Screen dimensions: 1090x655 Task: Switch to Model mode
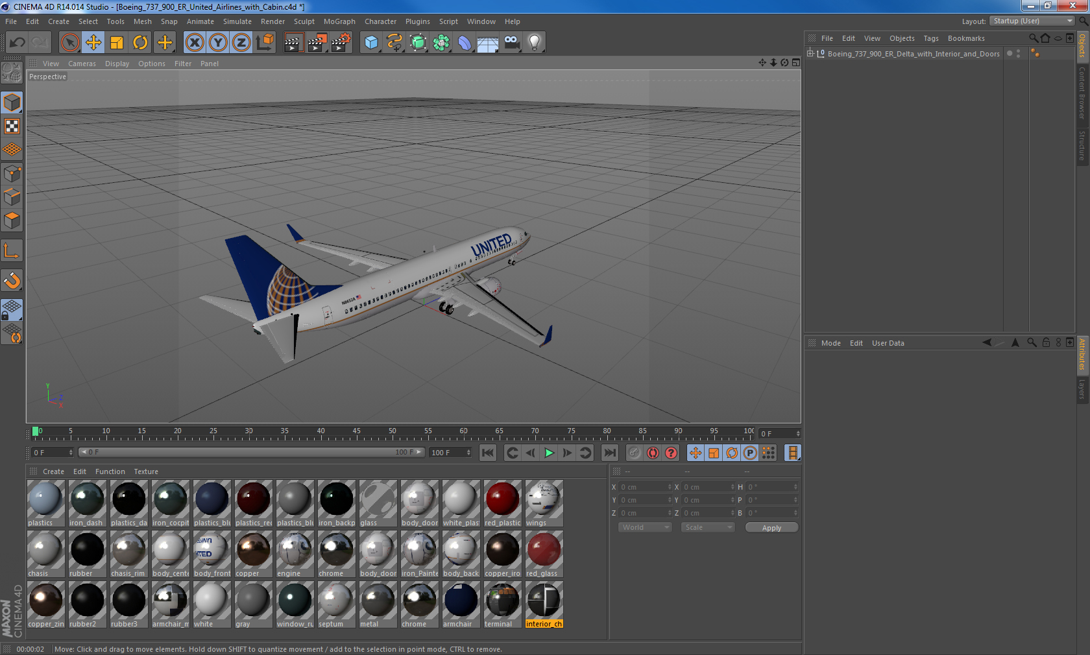[x=12, y=103]
